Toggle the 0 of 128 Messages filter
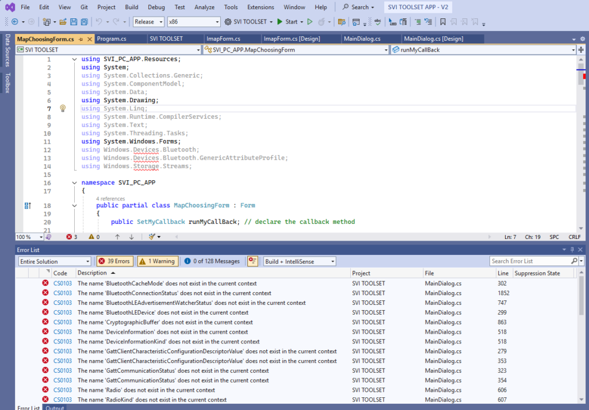 (x=212, y=261)
